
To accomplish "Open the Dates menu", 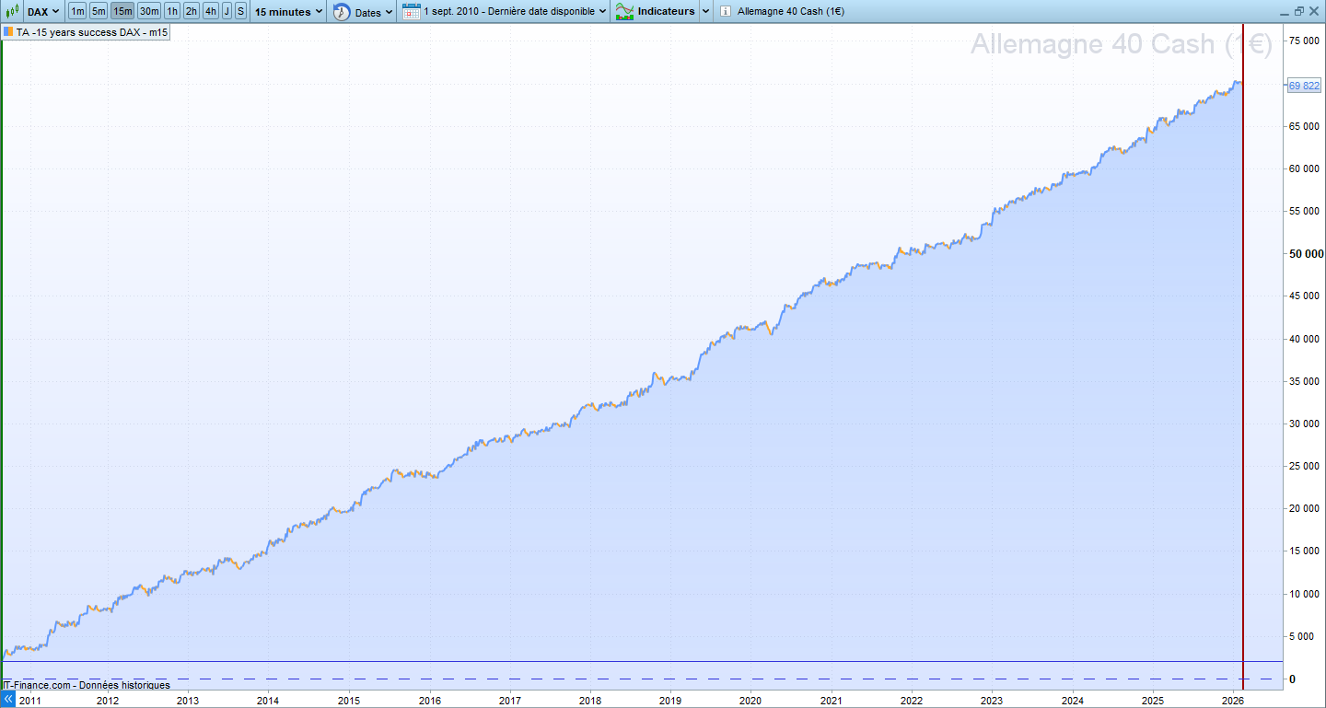I will pos(374,12).
